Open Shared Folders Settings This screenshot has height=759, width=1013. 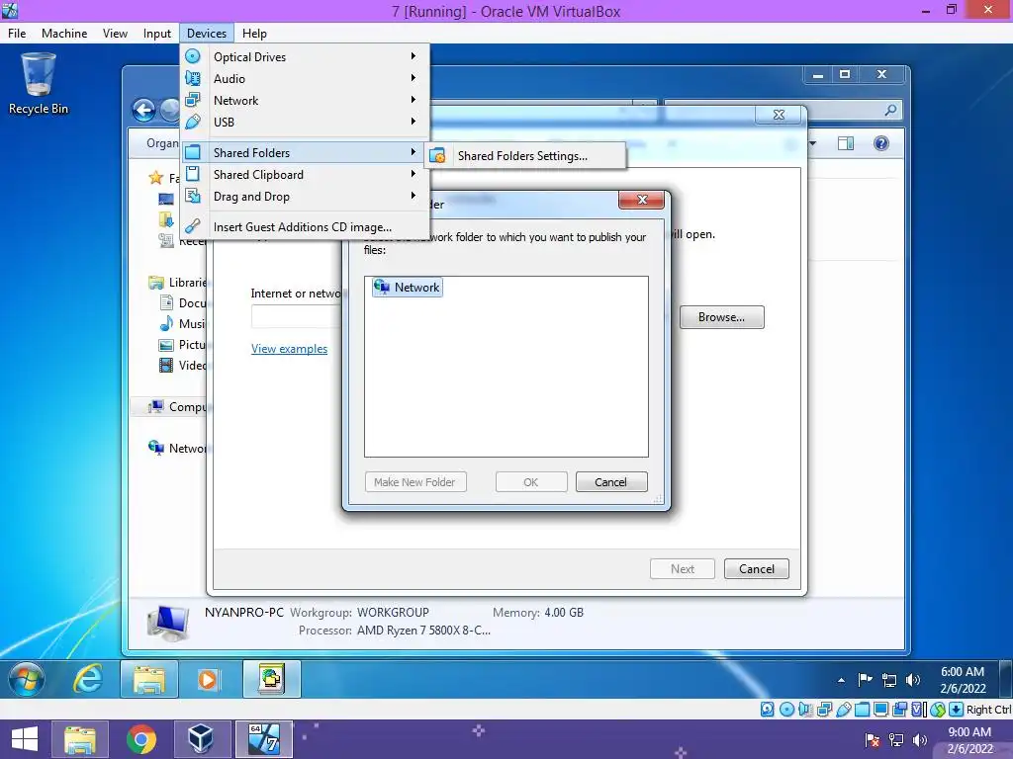pyautogui.click(x=524, y=155)
